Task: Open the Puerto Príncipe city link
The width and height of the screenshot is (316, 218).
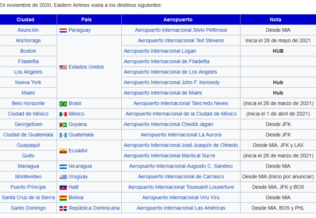Action: pos(28,187)
